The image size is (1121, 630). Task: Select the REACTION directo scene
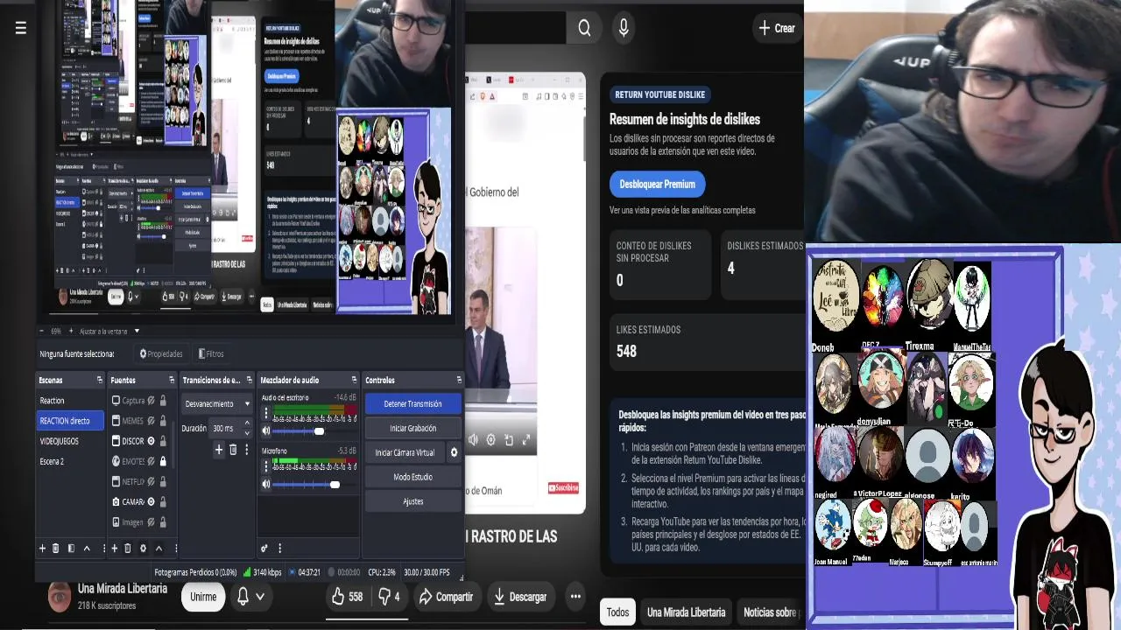70,421
